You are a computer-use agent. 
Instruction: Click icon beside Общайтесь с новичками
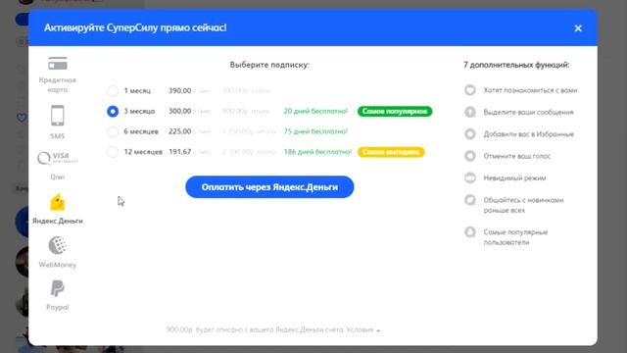(x=470, y=200)
